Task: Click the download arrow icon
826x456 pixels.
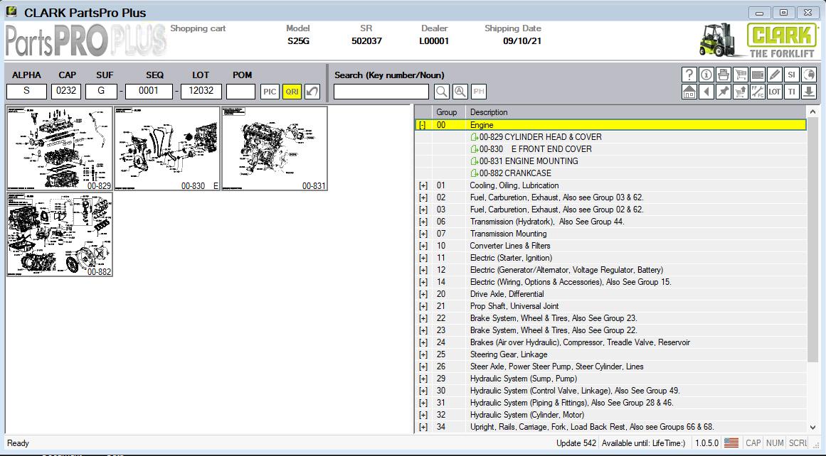Action: 808,92
